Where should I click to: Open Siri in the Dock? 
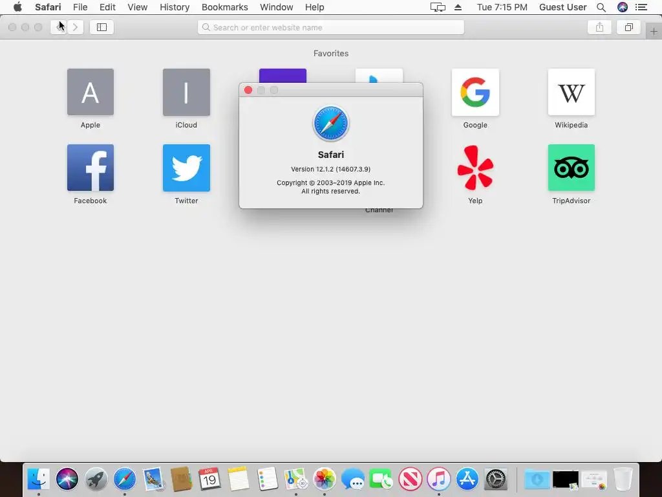coord(67,479)
